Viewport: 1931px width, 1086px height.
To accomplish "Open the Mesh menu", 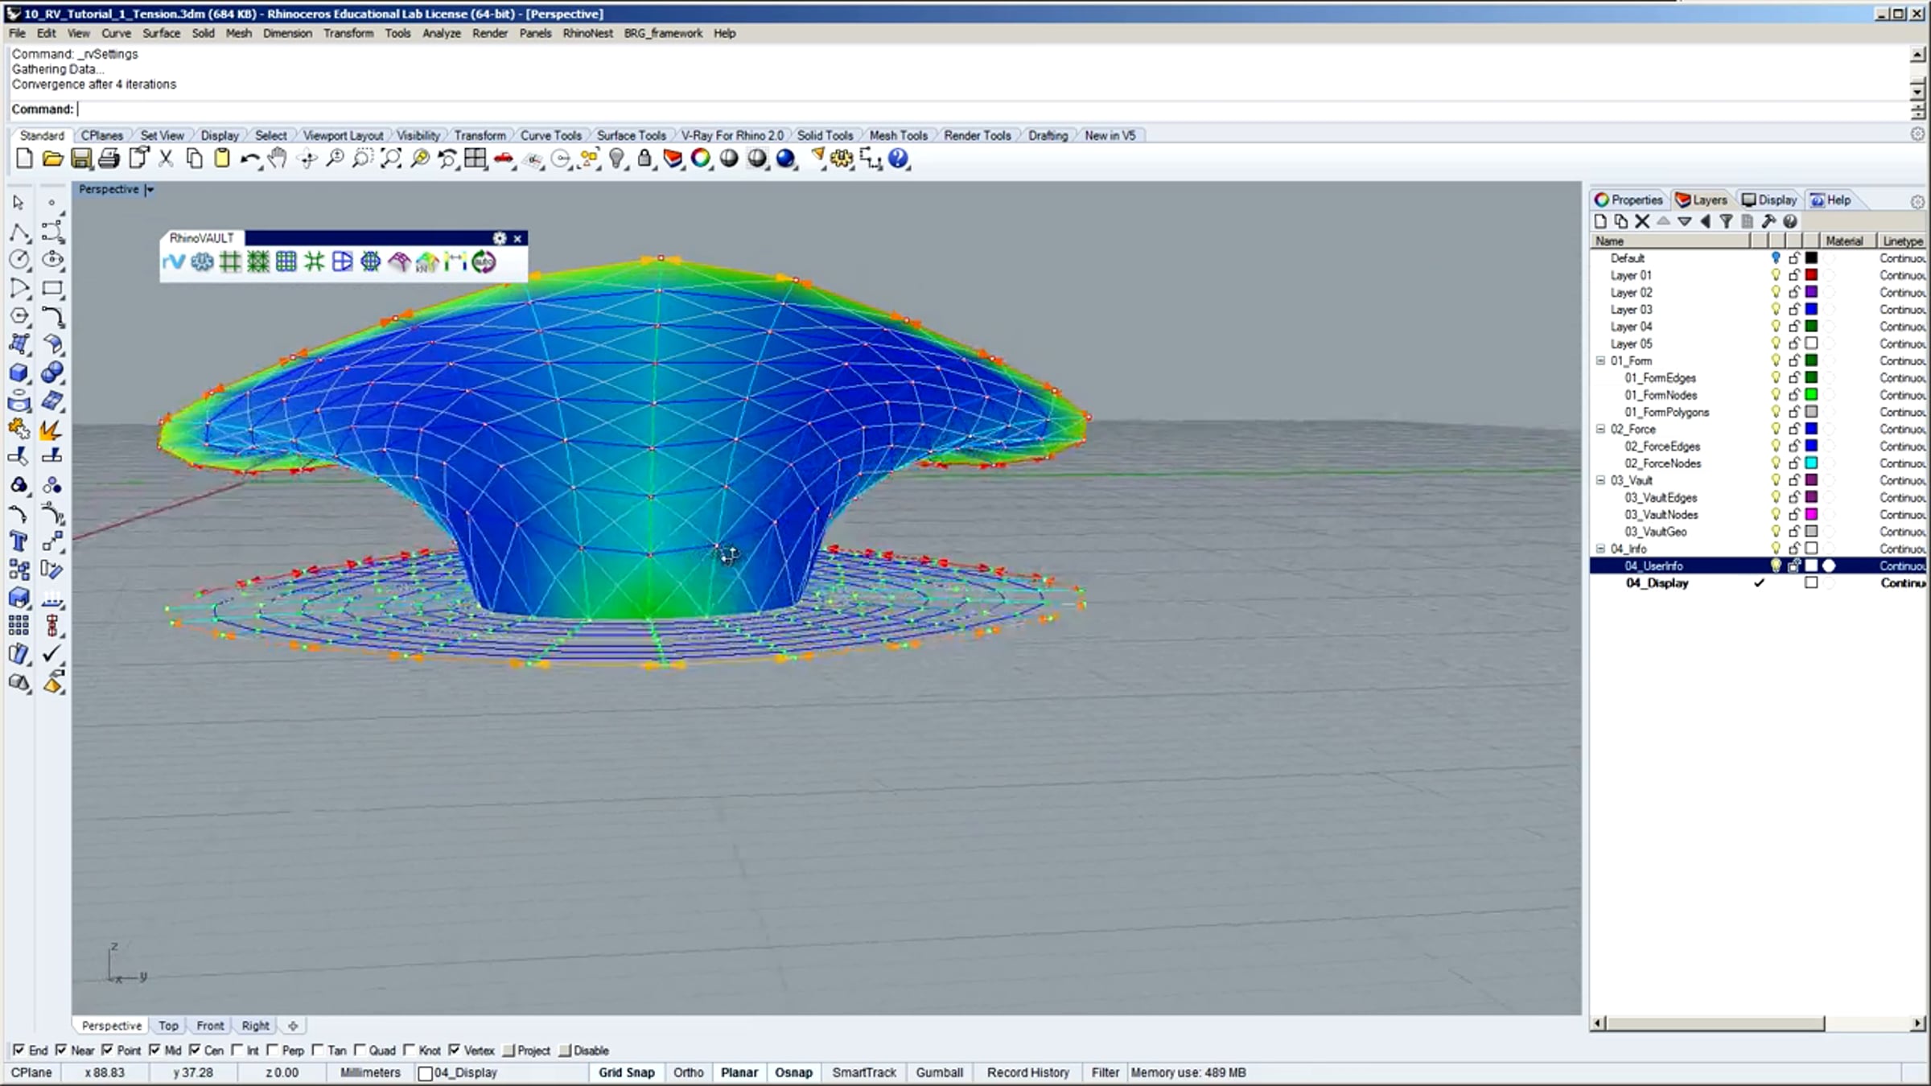I will (x=238, y=33).
